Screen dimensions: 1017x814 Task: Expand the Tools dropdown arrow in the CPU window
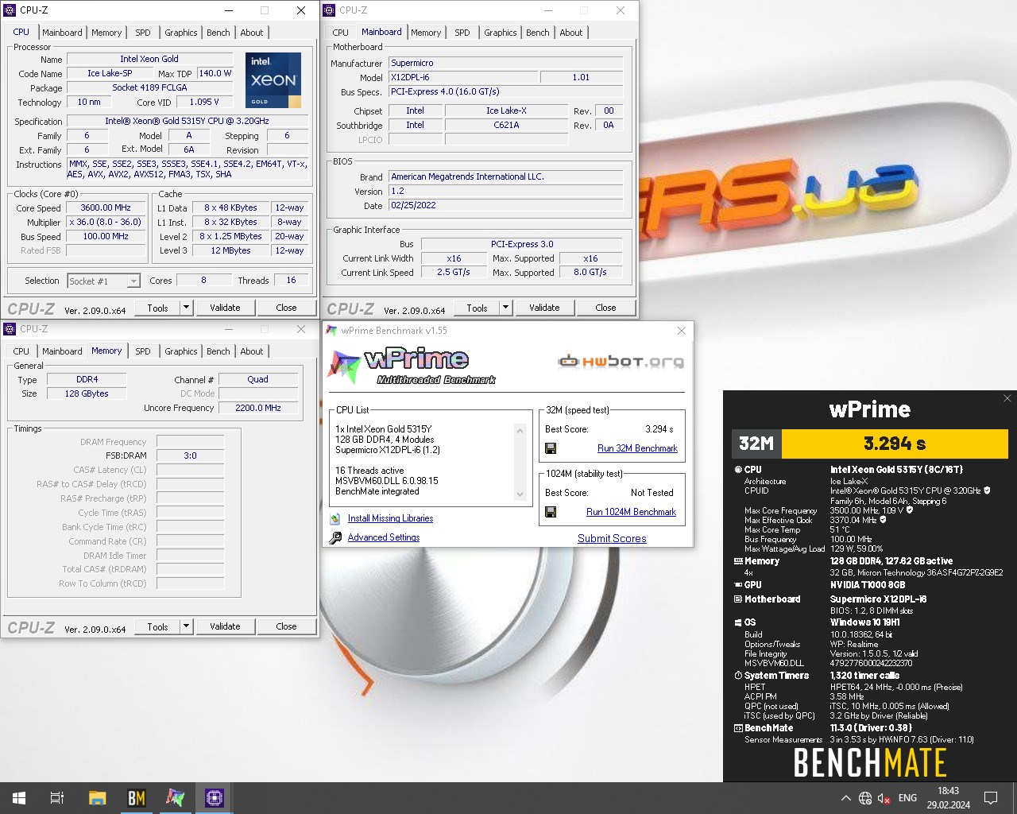coord(186,308)
